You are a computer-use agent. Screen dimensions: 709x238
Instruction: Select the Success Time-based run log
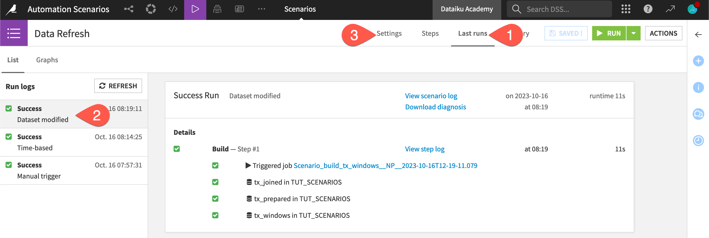[74, 142]
